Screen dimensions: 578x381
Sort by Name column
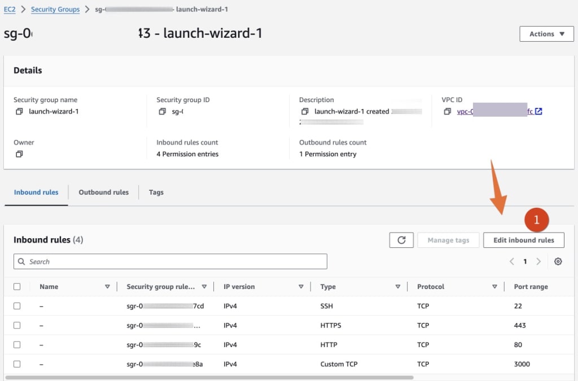[107, 287]
